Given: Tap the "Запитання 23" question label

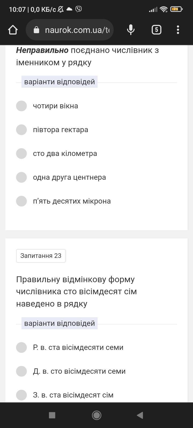Looking at the screenshot, I should tap(41, 256).
